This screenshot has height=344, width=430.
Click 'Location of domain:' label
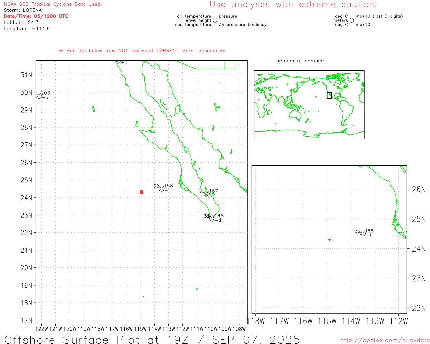(299, 61)
